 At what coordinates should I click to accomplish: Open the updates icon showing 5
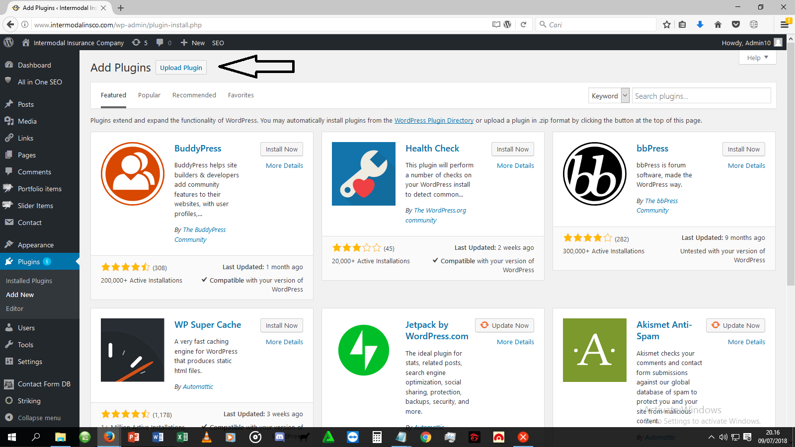tap(139, 43)
